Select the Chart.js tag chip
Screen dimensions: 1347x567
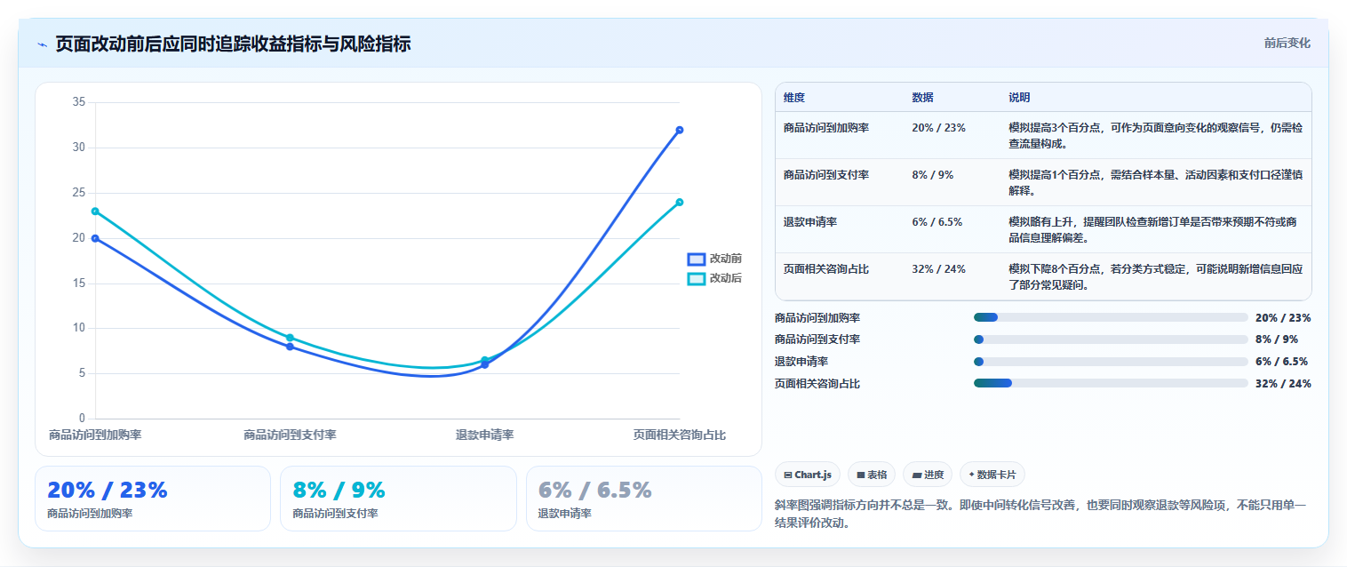(x=807, y=475)
